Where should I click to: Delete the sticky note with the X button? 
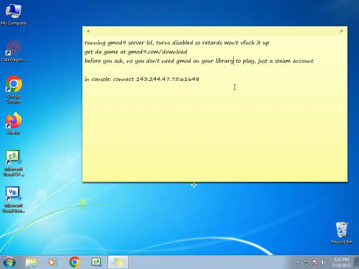click(341, 31)
